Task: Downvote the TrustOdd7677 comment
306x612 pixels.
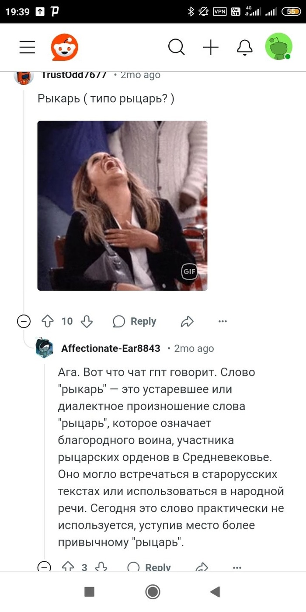Action: (x=87, y=321)
